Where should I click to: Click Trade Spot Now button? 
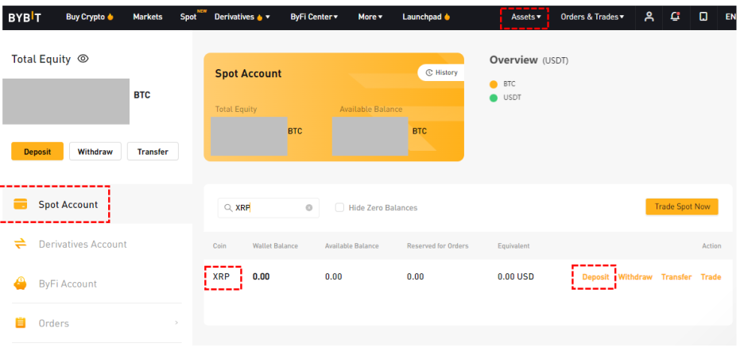682,206
